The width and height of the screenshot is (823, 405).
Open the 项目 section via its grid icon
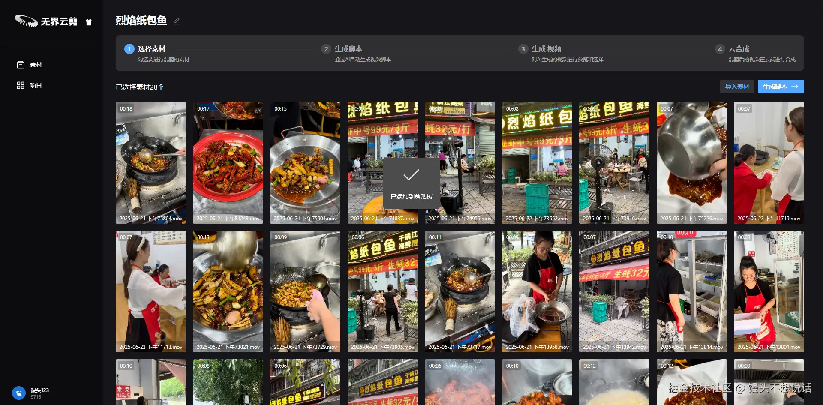point(21,85)
